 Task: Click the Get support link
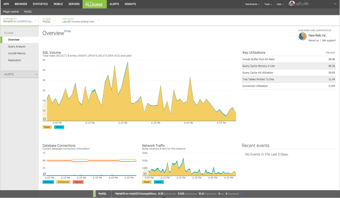tap(329, 40)
